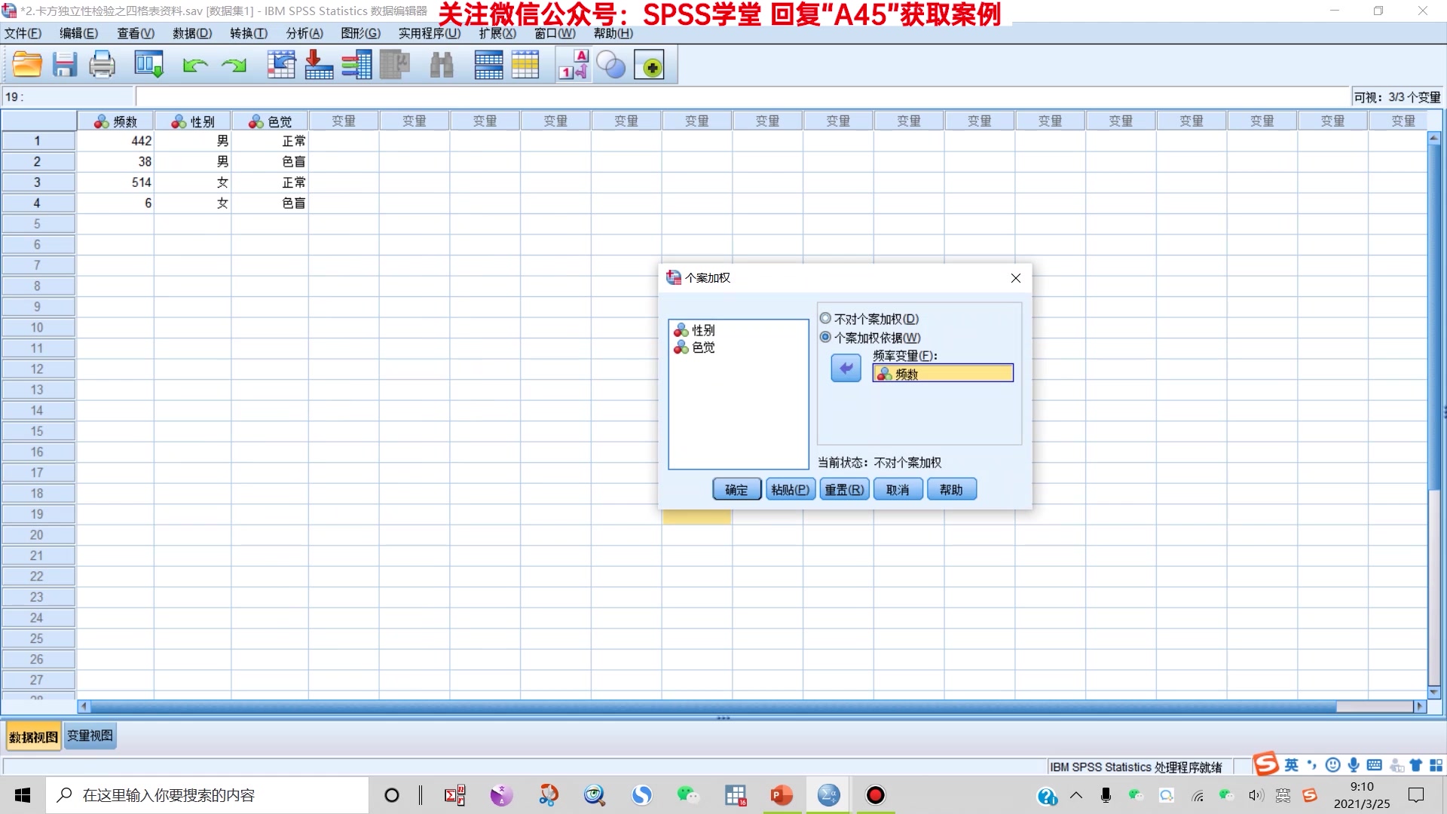Click the blue arrow to move variable
The image size is (1447, 814).
pyautogui.click(x=846, y=369)
